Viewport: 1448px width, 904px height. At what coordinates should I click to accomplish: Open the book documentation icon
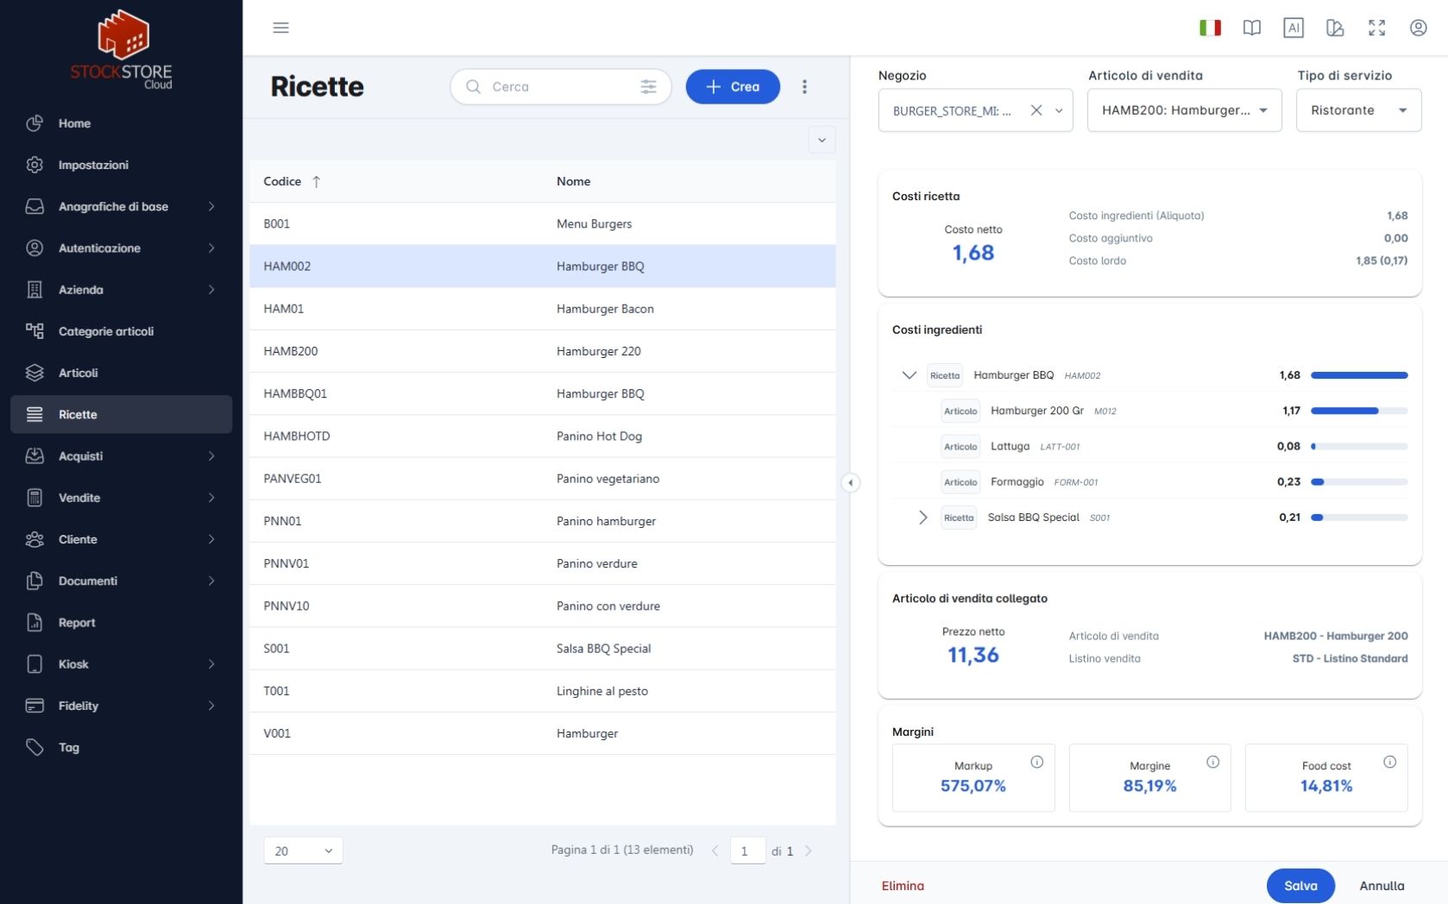click(1251, 28)
